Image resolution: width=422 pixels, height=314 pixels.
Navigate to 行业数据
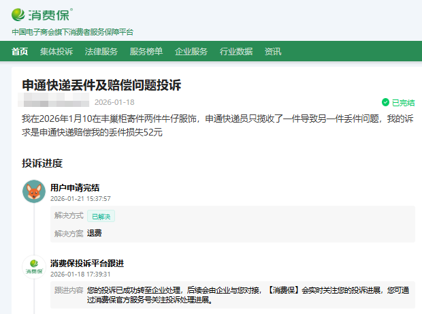[236, 51]
